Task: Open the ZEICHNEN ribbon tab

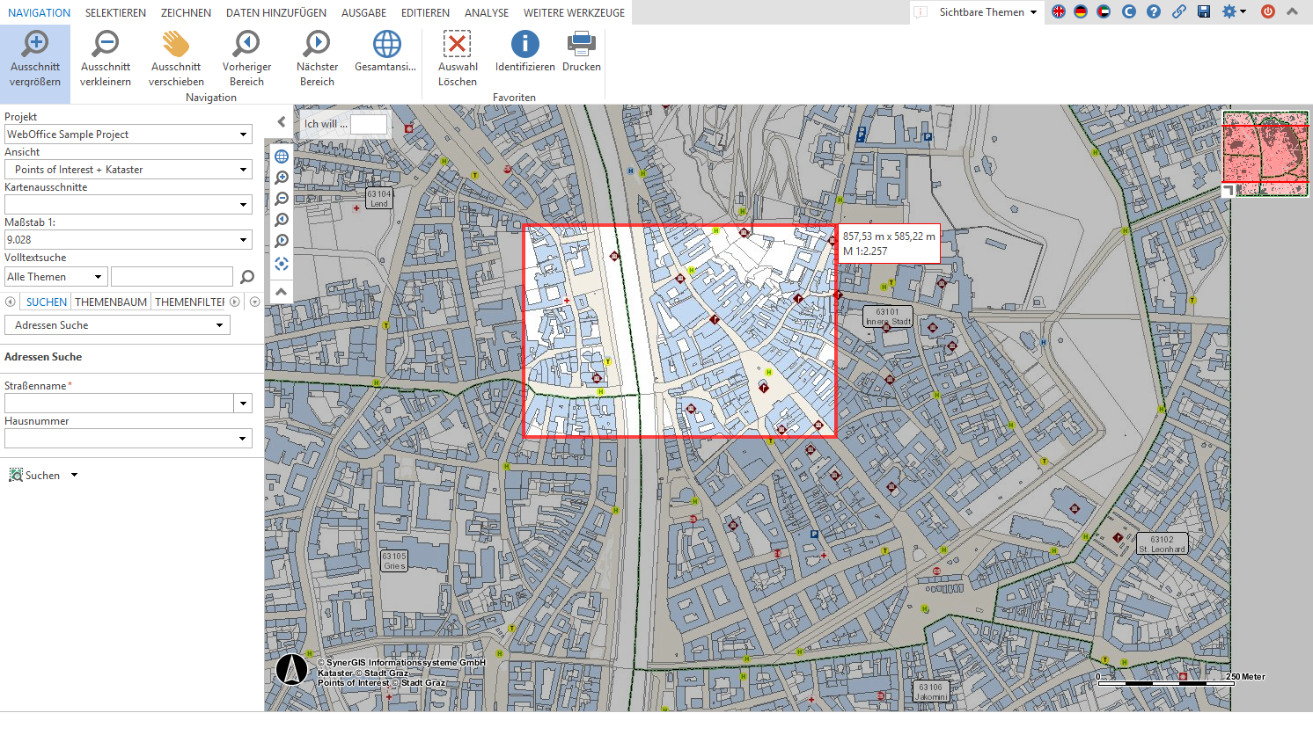Action: [x=186, y=13]
